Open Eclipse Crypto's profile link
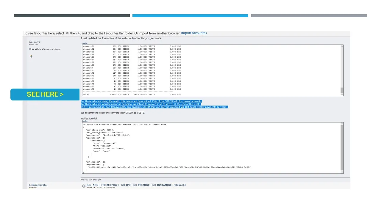This screenshot has width=381, height=214. 38,185
